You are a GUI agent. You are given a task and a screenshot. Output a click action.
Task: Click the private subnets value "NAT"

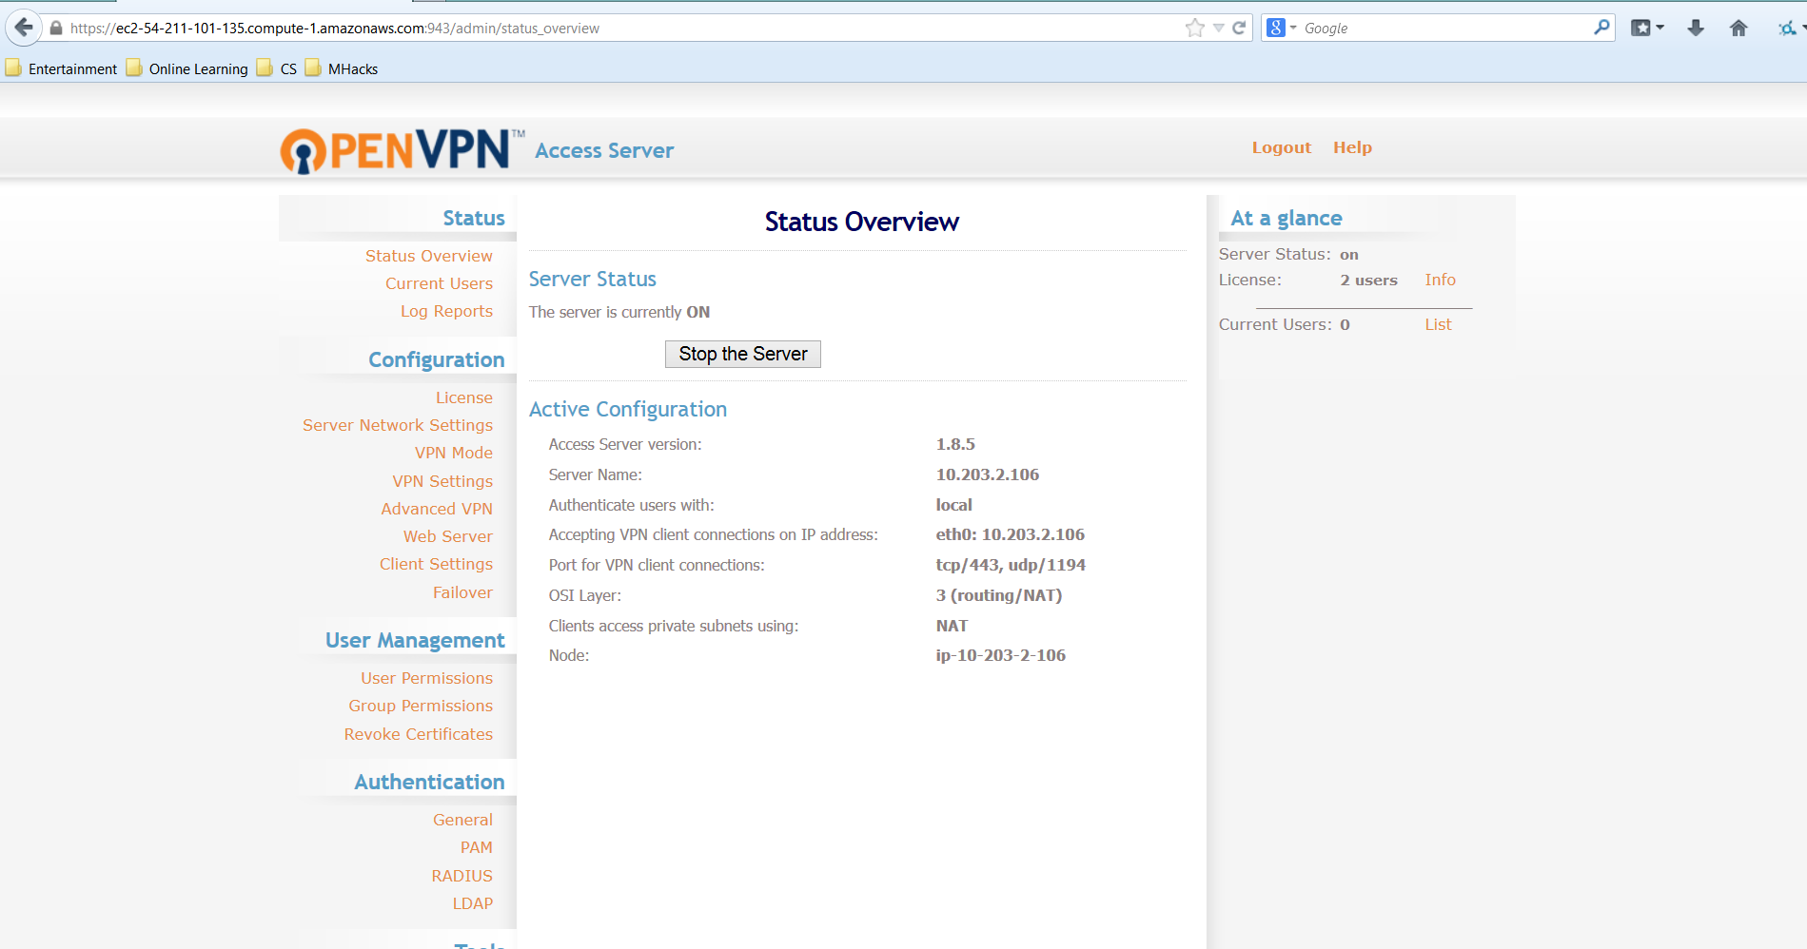[x=952, y=626]
